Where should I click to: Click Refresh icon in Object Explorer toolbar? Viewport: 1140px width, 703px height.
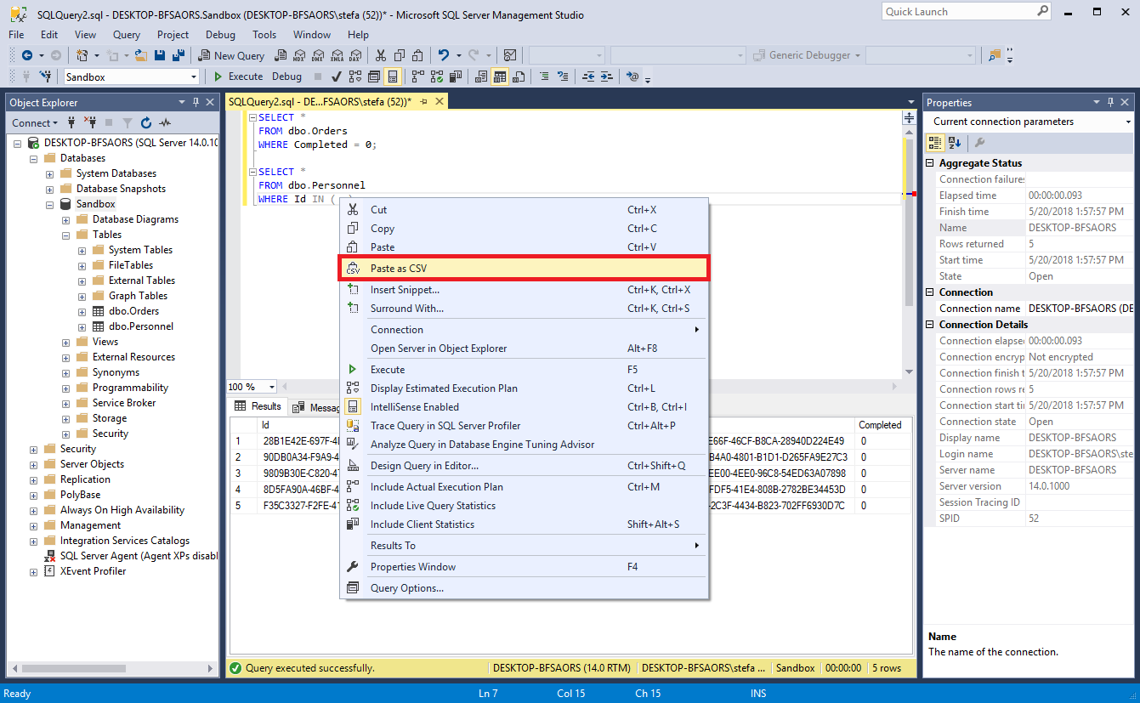click(x=146, y=122)
